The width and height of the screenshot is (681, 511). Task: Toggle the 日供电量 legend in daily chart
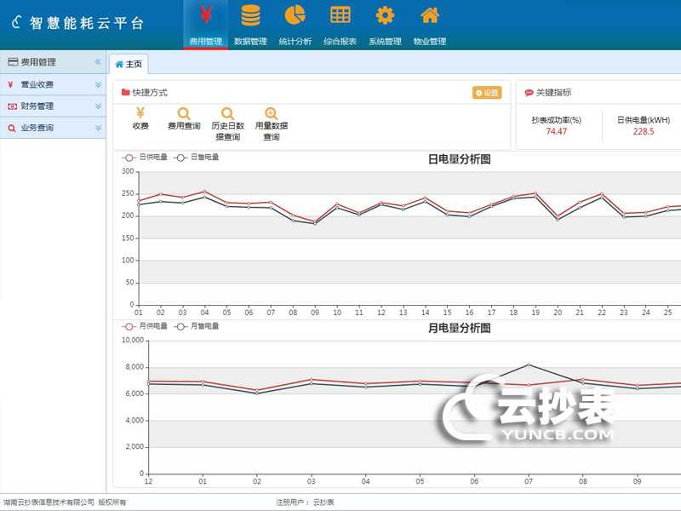152,158
